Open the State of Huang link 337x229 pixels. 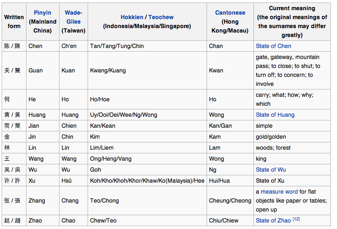275,115
